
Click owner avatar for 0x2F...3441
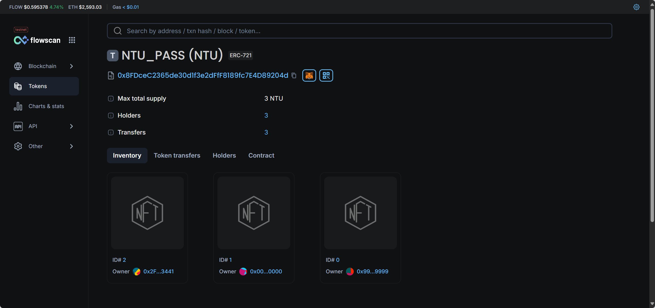(x=137, y=272)
